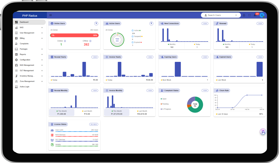Viewport: 279px width, 163px height.
Task: Click the floating PHP Radius logo icon
Action: click(263, 132)
